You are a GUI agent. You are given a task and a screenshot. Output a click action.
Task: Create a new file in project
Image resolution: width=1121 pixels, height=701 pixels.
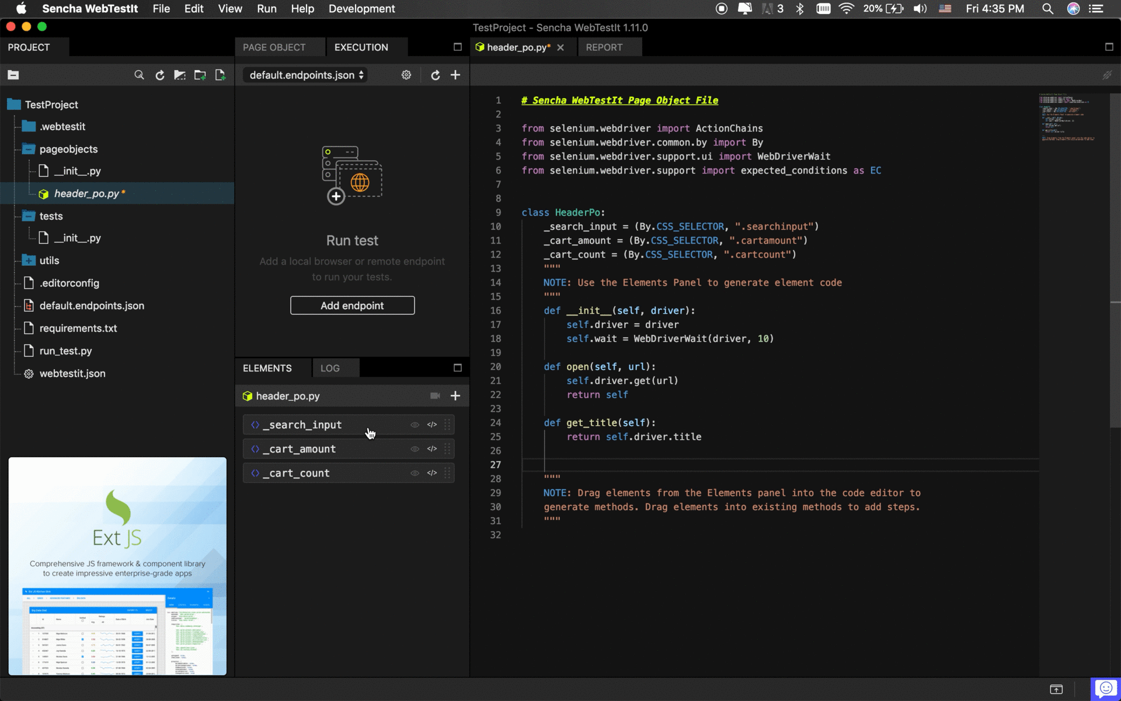(220, 75)
